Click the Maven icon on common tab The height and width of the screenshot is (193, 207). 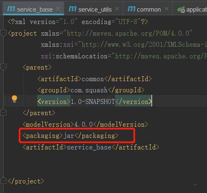coord(132,9)
